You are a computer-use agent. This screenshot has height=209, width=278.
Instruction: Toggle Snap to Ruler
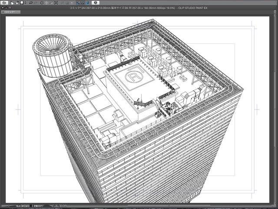click(78, 3)
